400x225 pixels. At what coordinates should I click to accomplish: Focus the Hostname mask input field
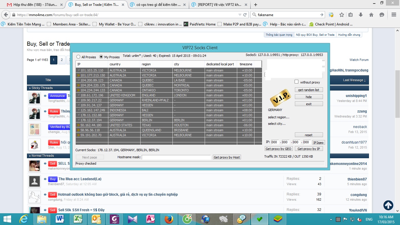click(176, 157)
